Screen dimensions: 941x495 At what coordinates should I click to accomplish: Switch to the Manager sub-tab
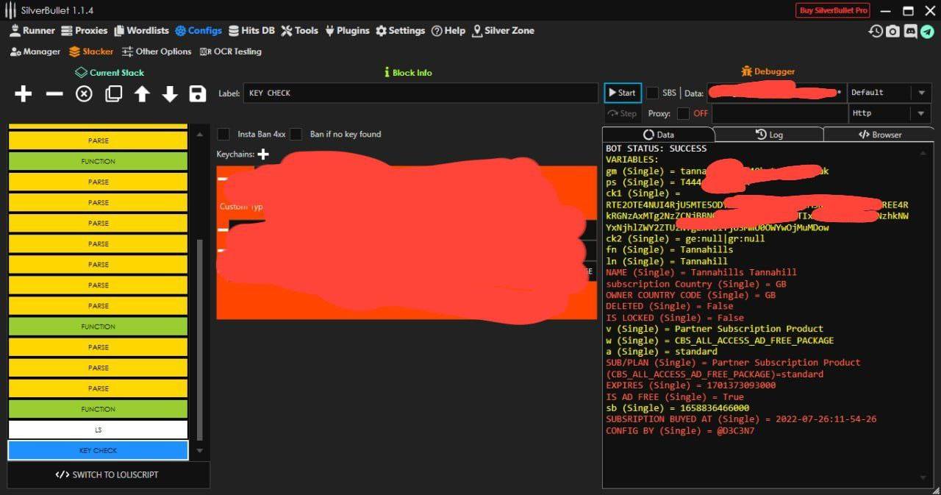pos(35,51)
